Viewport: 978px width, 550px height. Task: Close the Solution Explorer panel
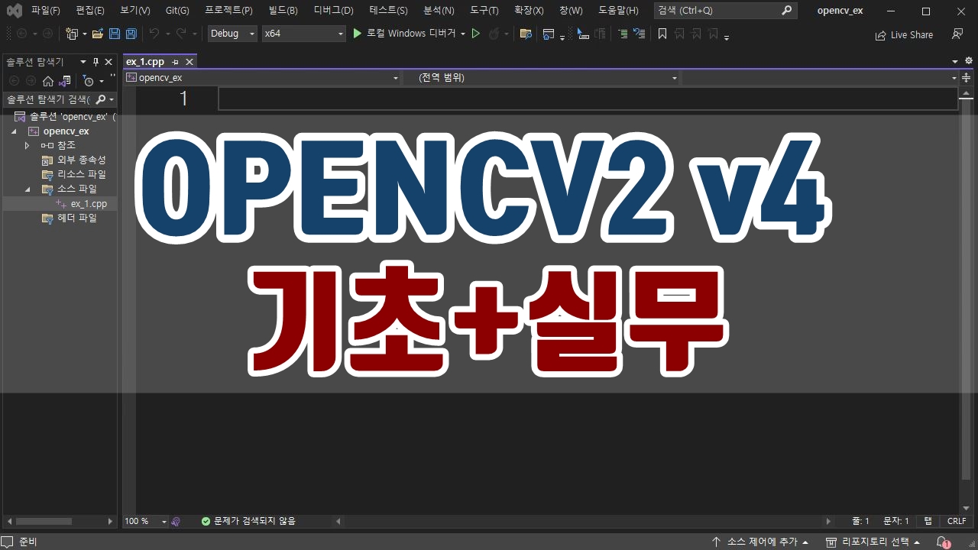point(108,62)
